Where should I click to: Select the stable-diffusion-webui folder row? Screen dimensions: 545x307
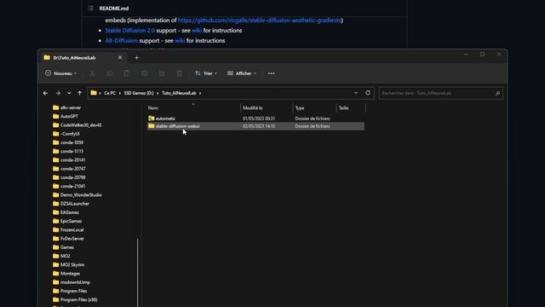pyautogui.click(x=255, y=126)
